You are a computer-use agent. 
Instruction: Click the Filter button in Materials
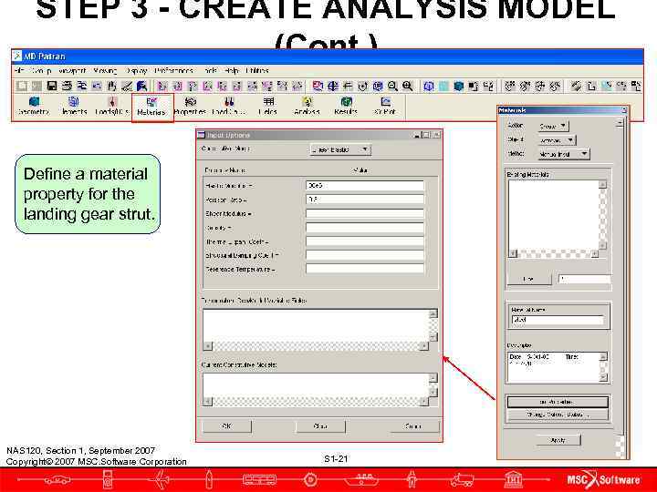pos(529,279)
